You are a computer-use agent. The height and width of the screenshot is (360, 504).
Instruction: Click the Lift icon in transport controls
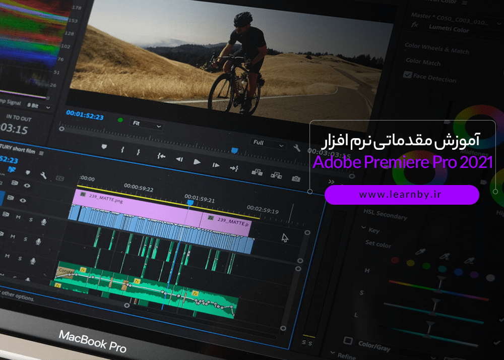[257, 172]
